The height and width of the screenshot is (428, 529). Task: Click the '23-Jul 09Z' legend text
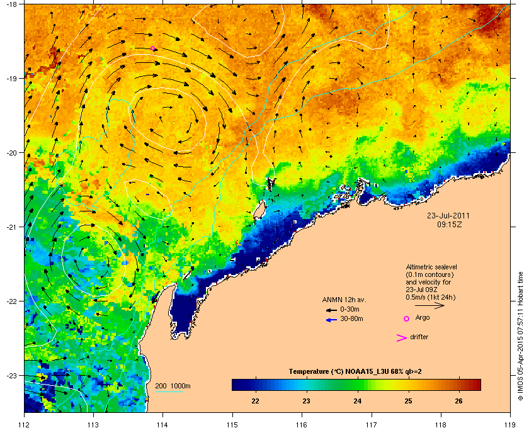click(423, 290)
